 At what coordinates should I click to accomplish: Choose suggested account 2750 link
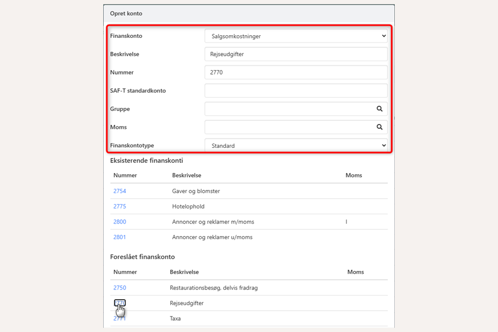coord(120,288)
